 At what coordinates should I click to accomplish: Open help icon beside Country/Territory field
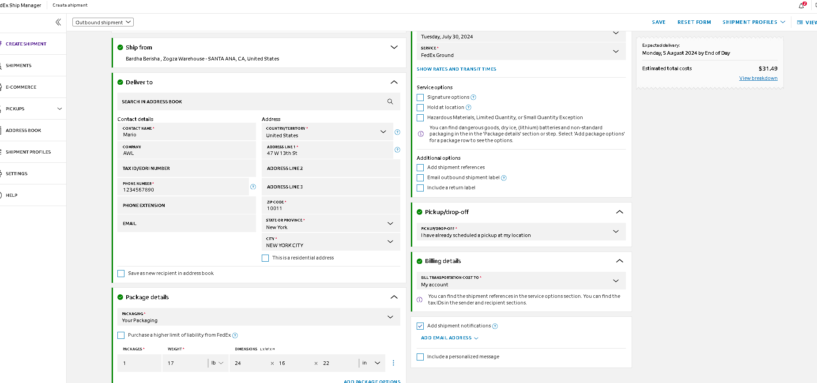point(397,132)
